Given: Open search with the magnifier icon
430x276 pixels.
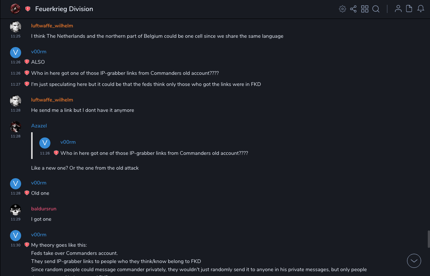Looking at the screenshot, I should [x=376, y=9].
